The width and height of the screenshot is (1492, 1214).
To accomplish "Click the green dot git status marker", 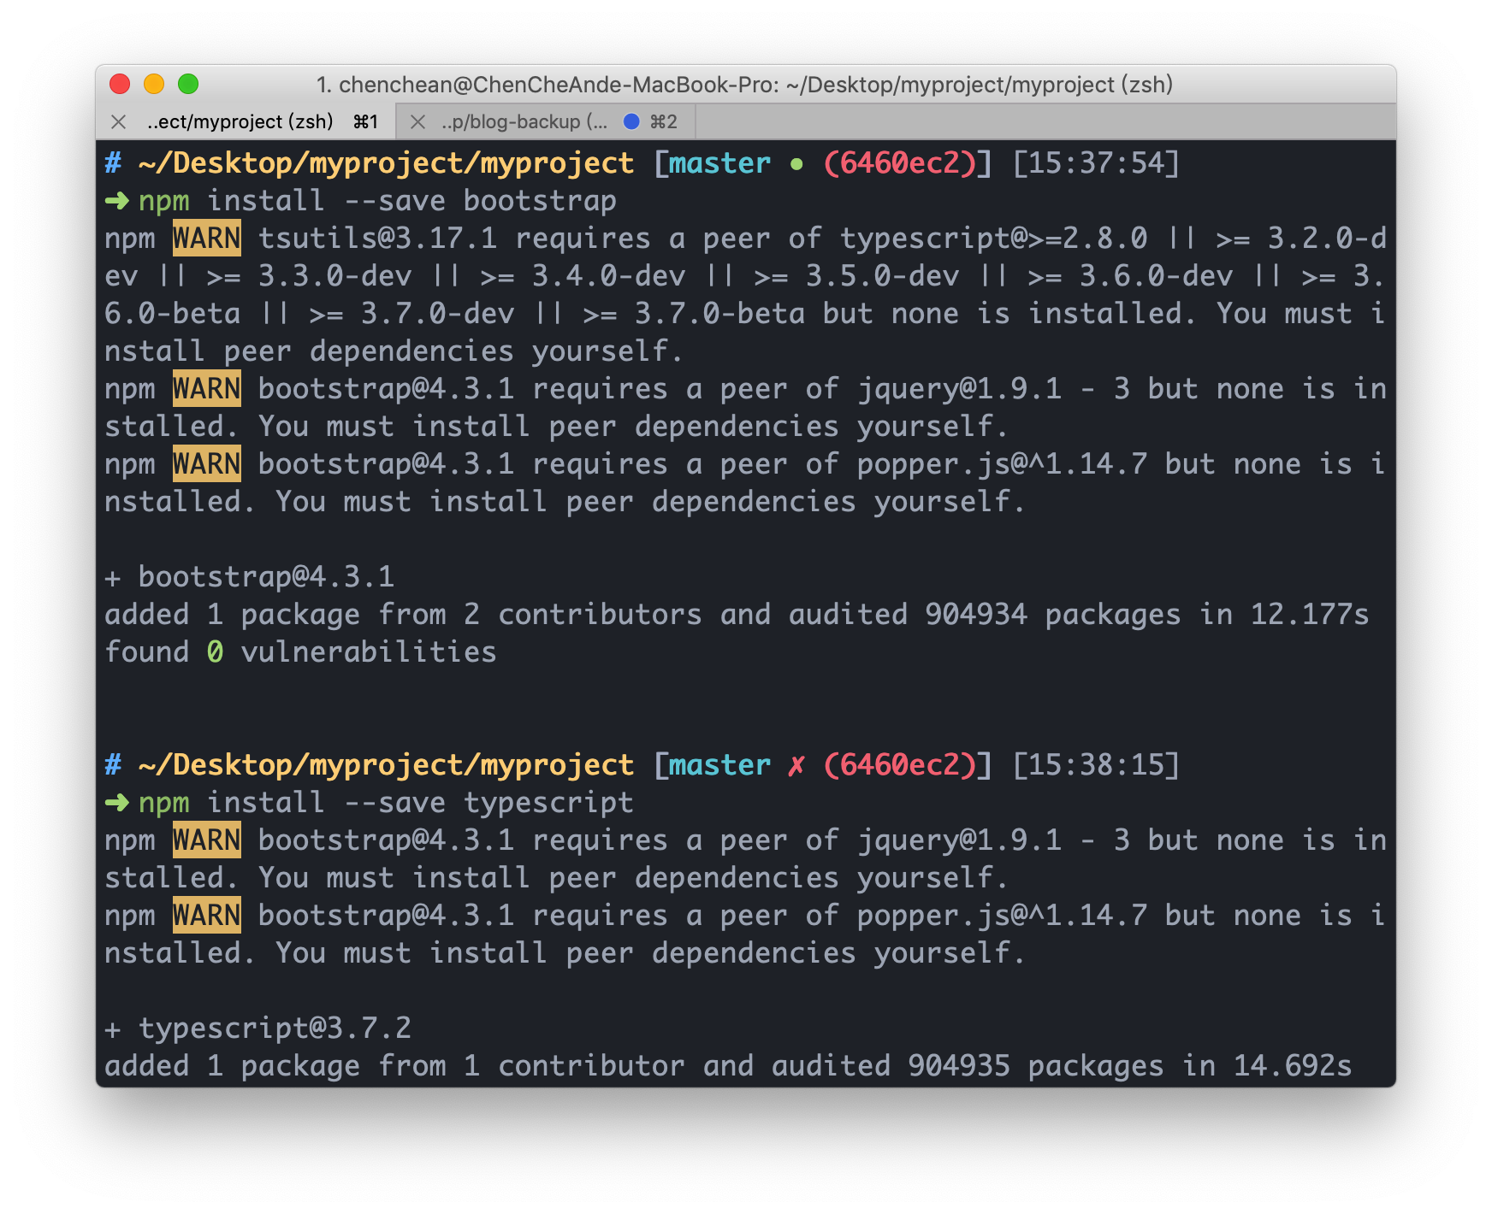I will pos(796,164).
